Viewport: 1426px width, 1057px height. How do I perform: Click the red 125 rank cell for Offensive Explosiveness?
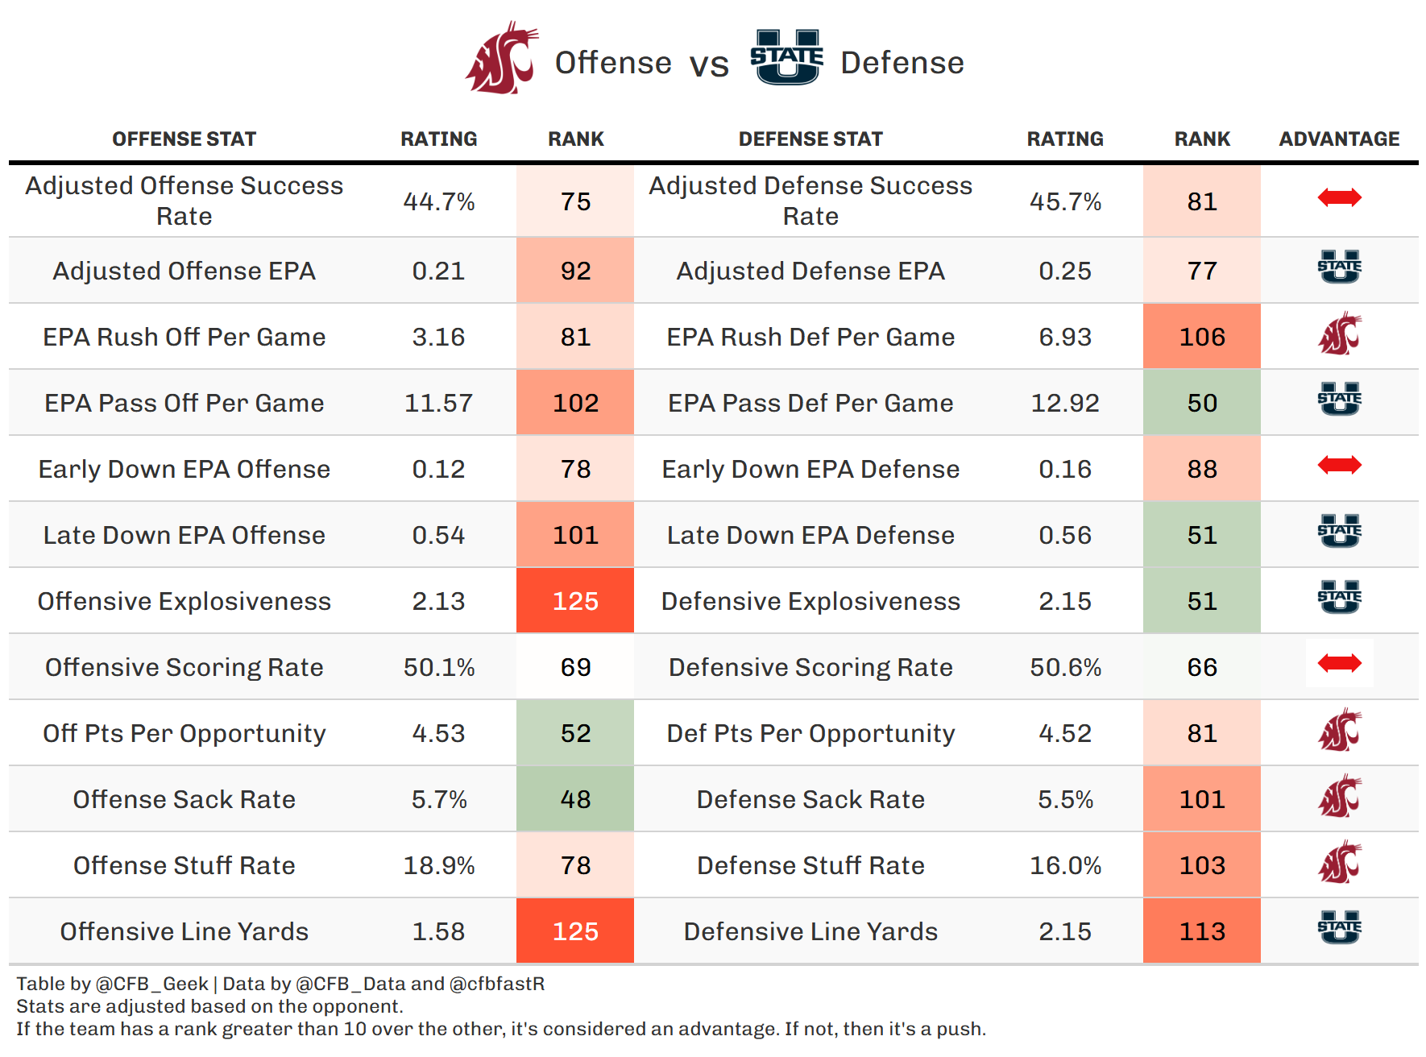tap(575, 601)
